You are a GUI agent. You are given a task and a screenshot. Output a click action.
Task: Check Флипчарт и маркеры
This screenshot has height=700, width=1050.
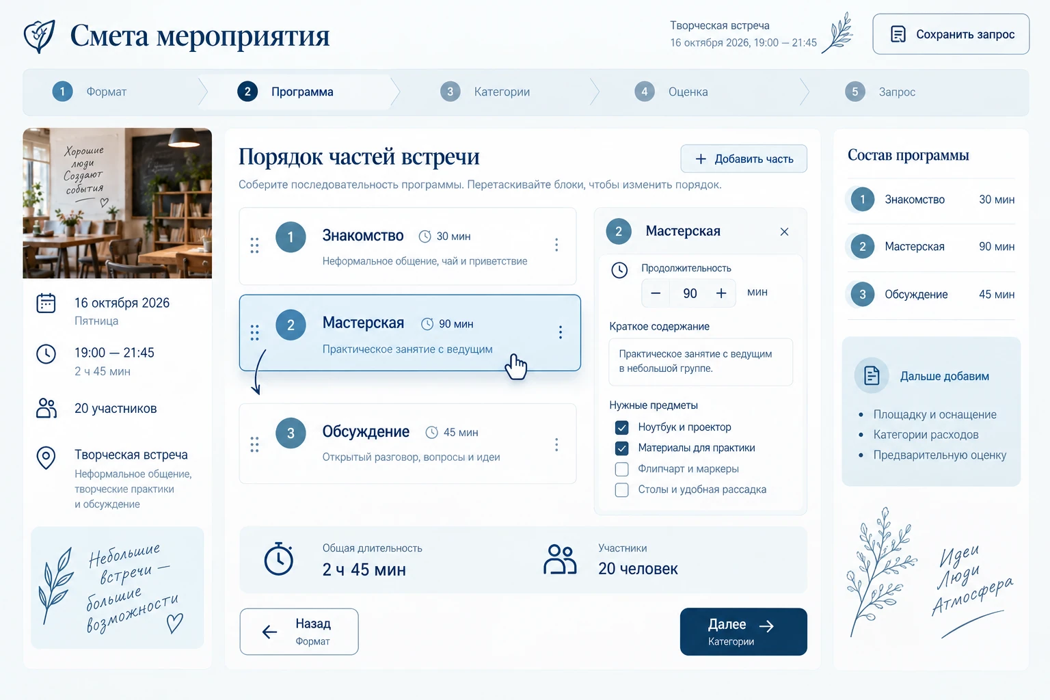pos(622,469)
